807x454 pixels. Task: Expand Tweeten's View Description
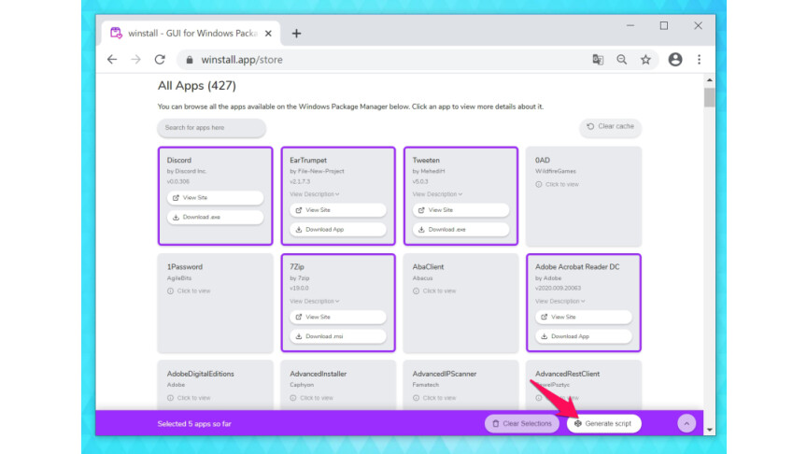point(437,194)
